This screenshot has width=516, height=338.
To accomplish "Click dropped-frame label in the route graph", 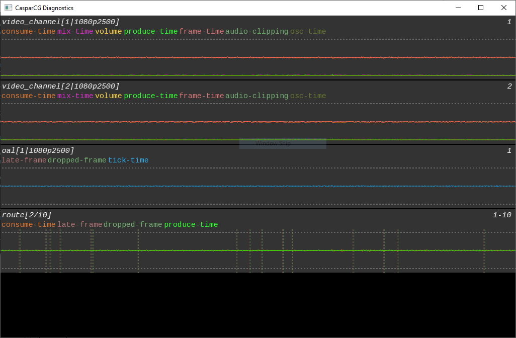I will click(x=133, y=224).
